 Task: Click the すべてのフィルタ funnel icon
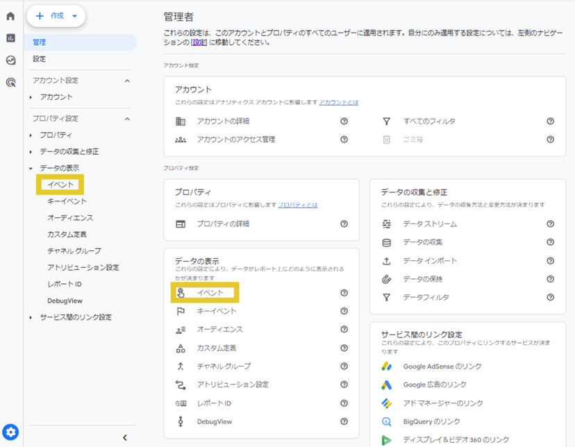pyautogui.click(x=387, y=121)
